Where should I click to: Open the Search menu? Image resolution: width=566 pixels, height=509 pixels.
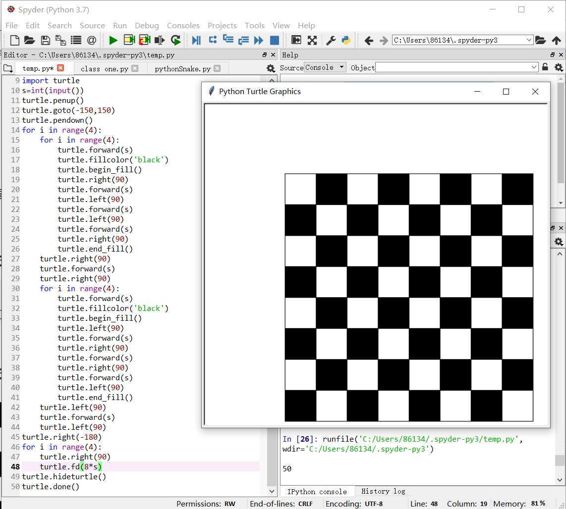59,26
